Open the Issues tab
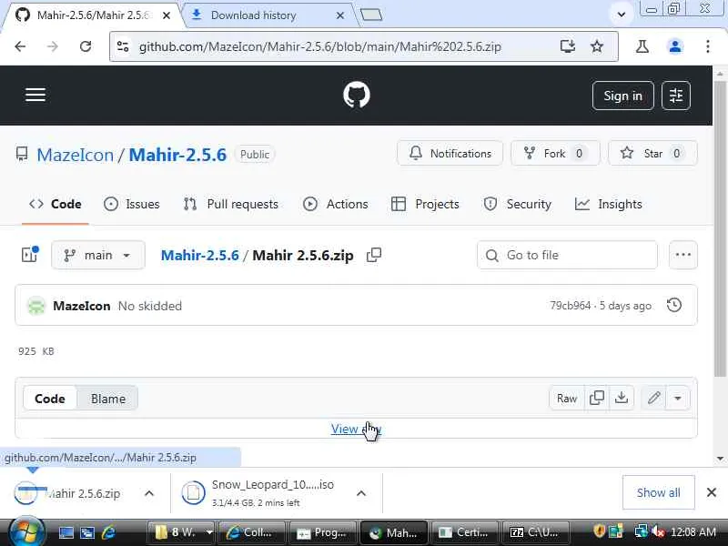This screenshot has width=728, height=546. pyautogui.click(x=132, y=204)
